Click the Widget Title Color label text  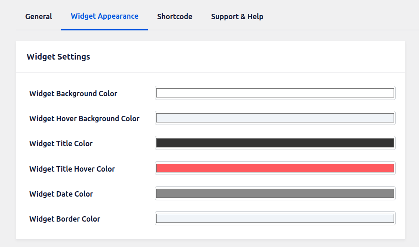[x=61, y=144]
